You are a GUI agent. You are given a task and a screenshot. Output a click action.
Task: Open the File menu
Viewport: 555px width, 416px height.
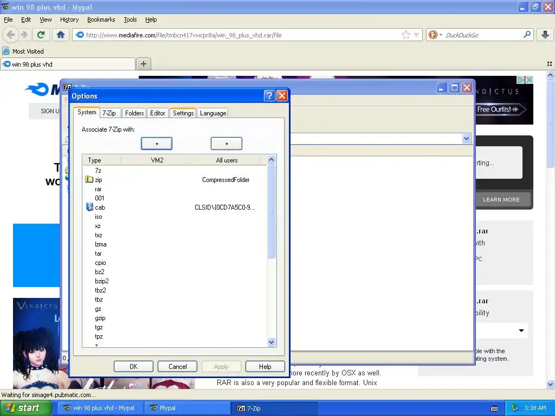click(x=8, y=19)
